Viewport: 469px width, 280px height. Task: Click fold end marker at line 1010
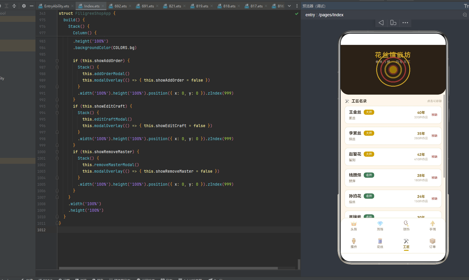[57, 217]
